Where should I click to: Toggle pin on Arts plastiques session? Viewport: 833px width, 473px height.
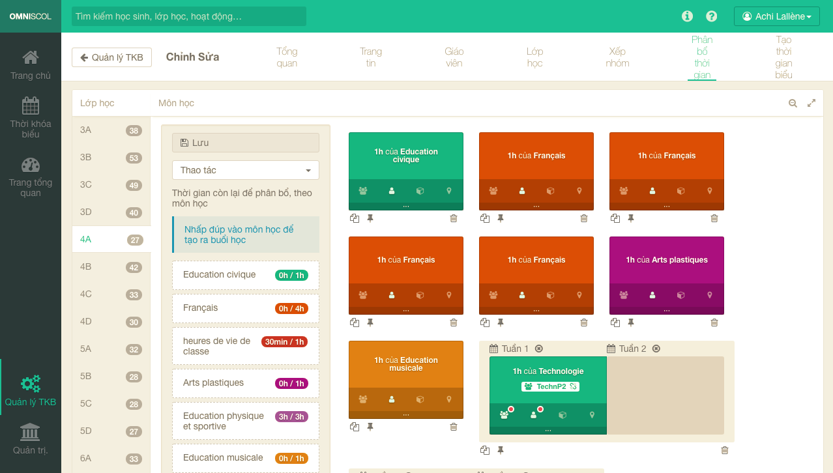pos(631,323)
